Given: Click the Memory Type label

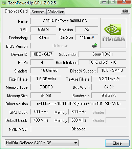Looking at the screenshot, I should (17, 87).
